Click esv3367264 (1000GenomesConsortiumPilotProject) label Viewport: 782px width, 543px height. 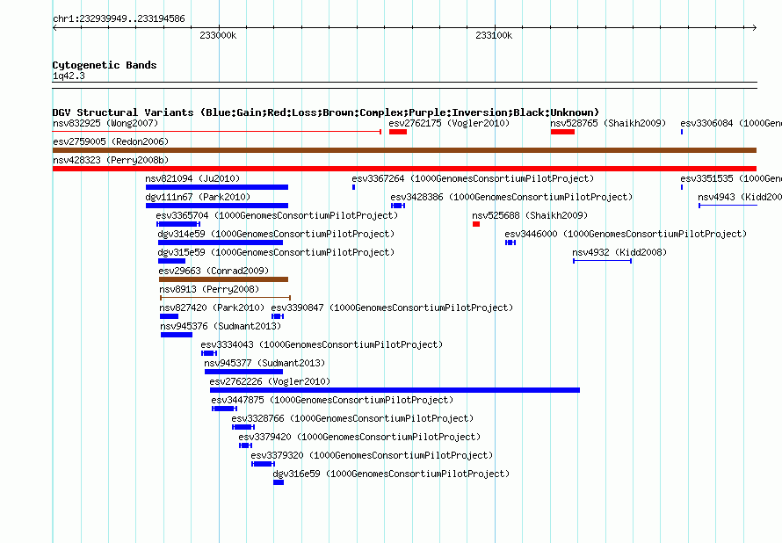(x=473, y=178)
